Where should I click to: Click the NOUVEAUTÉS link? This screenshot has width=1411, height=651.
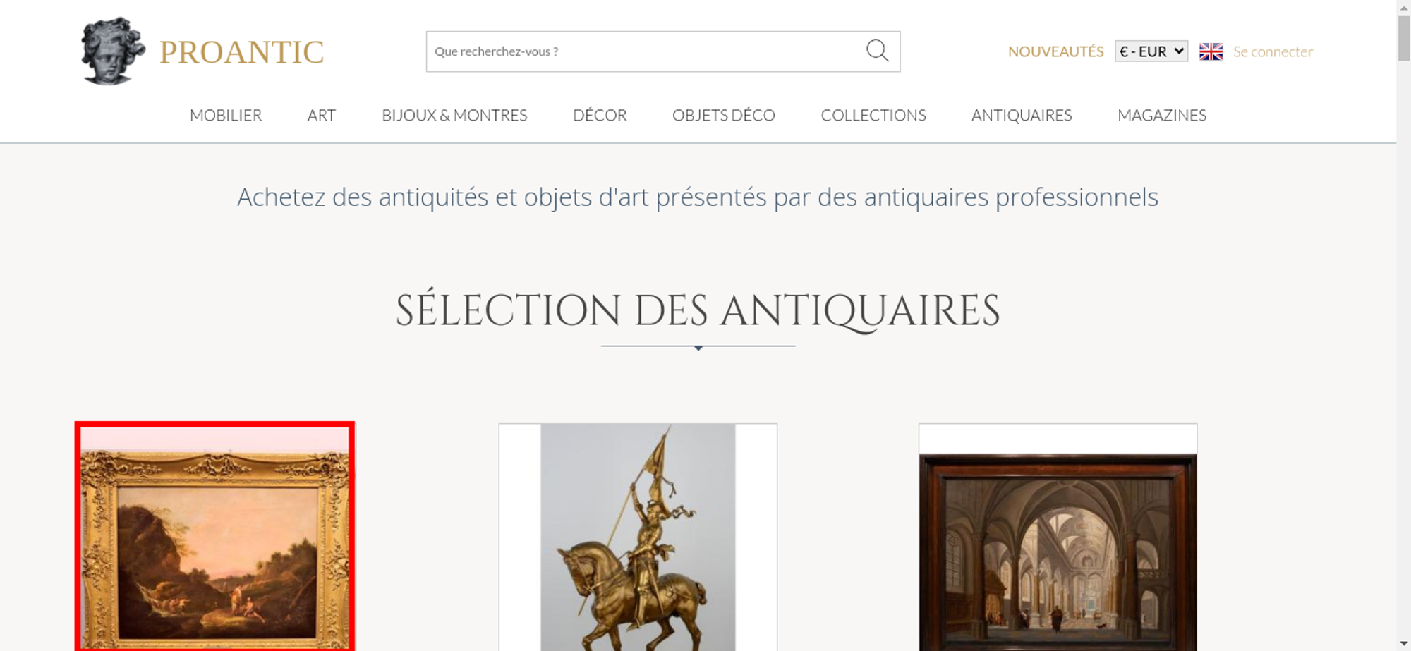(x=1055, y=51)
